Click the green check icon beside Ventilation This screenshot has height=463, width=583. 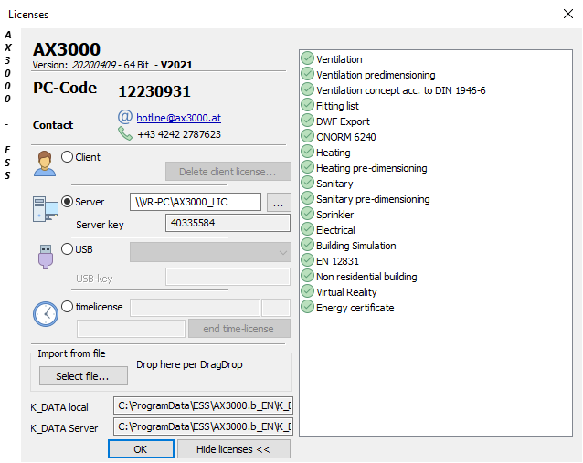(x=307, y=58)
